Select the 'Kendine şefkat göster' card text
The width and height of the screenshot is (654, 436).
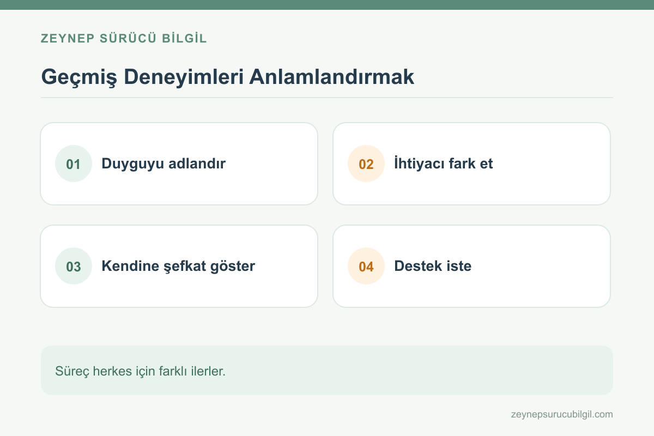(178, 266)
